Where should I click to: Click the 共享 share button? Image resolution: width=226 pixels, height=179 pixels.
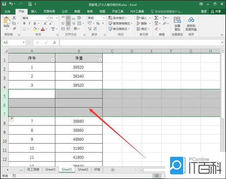point(217,11)
